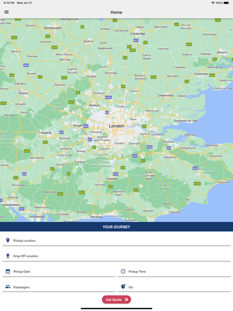The width and height of the screenshot is (233, 311).
Task: Tap Folkestone on the map
Action: [224, 182]
